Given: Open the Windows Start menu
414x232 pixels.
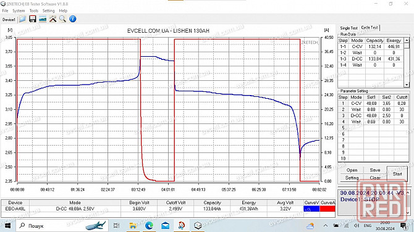Looking at the screenshot, I should point(7,226).
